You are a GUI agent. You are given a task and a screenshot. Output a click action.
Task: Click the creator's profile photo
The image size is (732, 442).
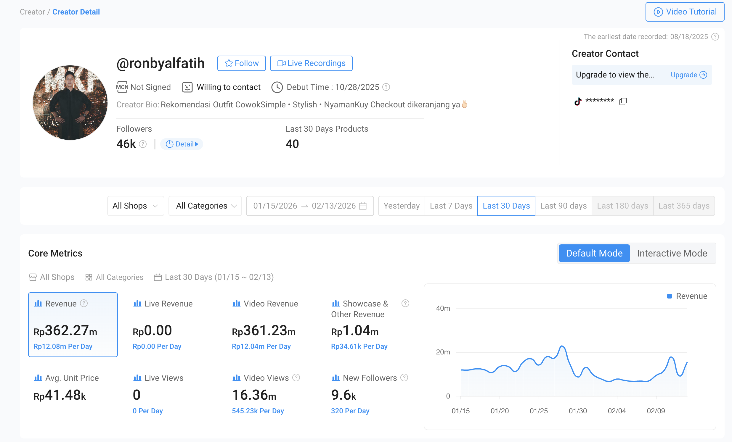[70, 101]
